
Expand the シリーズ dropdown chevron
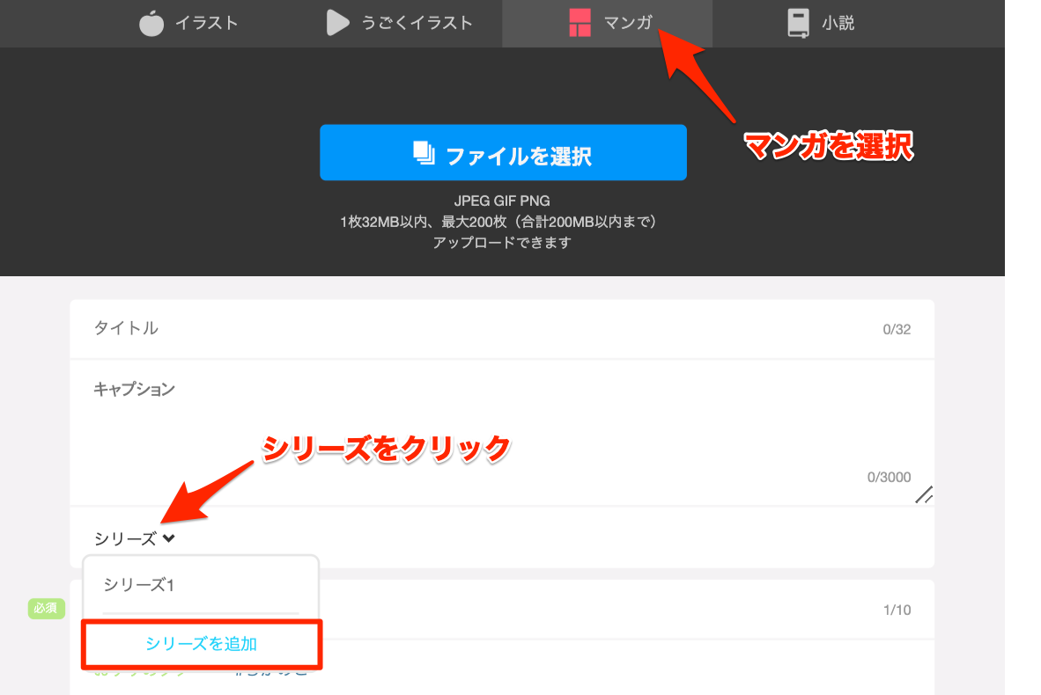pyautogui.click(x=168, y=538)
